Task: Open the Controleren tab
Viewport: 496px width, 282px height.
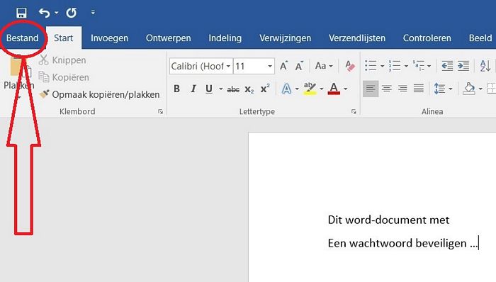Action: (x=427, y=38)
